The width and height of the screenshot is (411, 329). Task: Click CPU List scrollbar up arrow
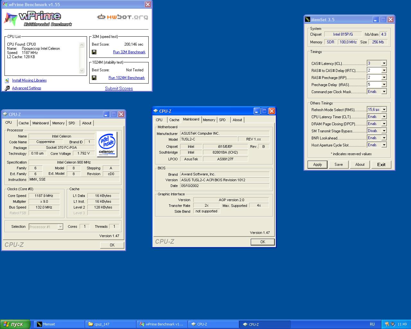pyautogui.click(x=82, y=45)
